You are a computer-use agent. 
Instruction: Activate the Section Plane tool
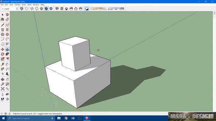7,99
